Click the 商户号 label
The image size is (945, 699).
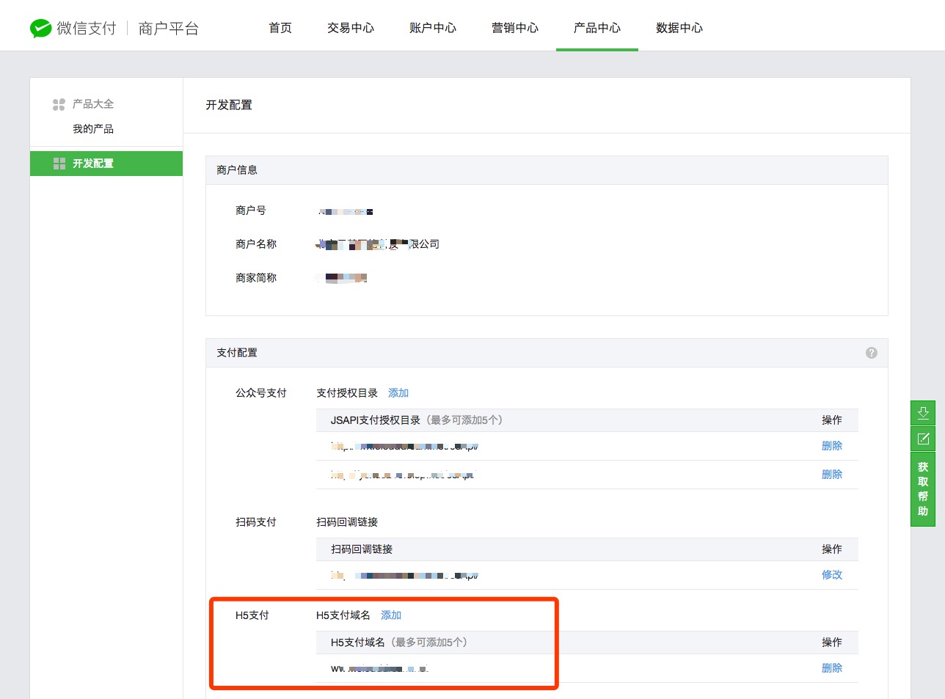pyautogui.click(x=251, y=211)
